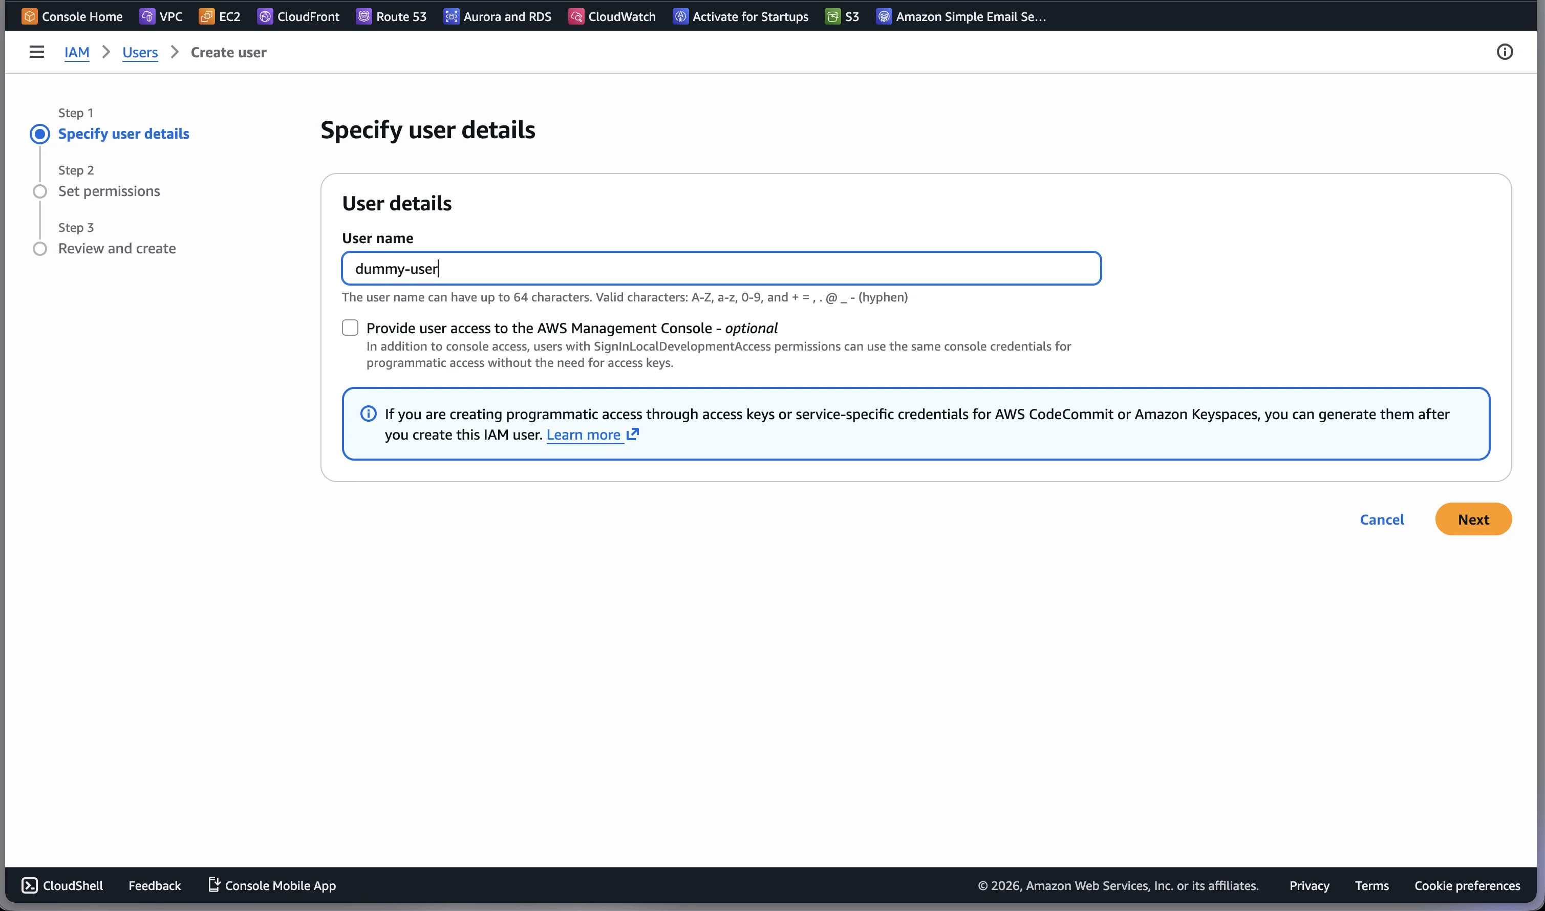Open CloudWatch from the favorites bar
The height and width of the screenshot is (911, 1545).
click(x=611, y=16)
